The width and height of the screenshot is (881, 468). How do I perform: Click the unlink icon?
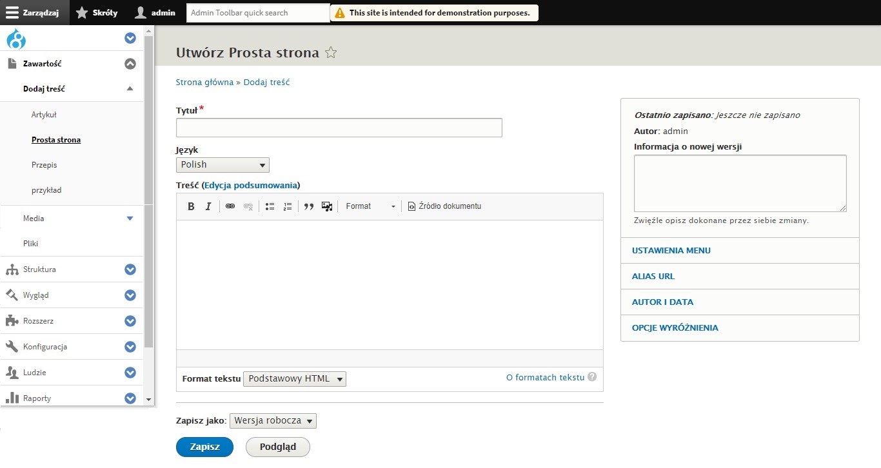248,206
